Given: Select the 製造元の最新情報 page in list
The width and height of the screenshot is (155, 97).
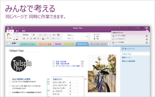Looking at the screenshot, I should (x=128, y=61).
